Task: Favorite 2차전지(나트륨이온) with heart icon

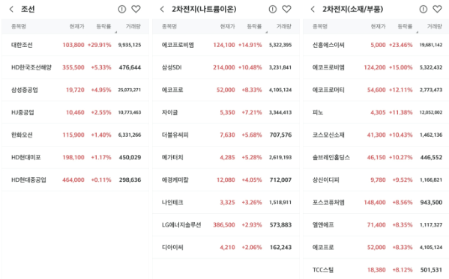Action: 286,9
